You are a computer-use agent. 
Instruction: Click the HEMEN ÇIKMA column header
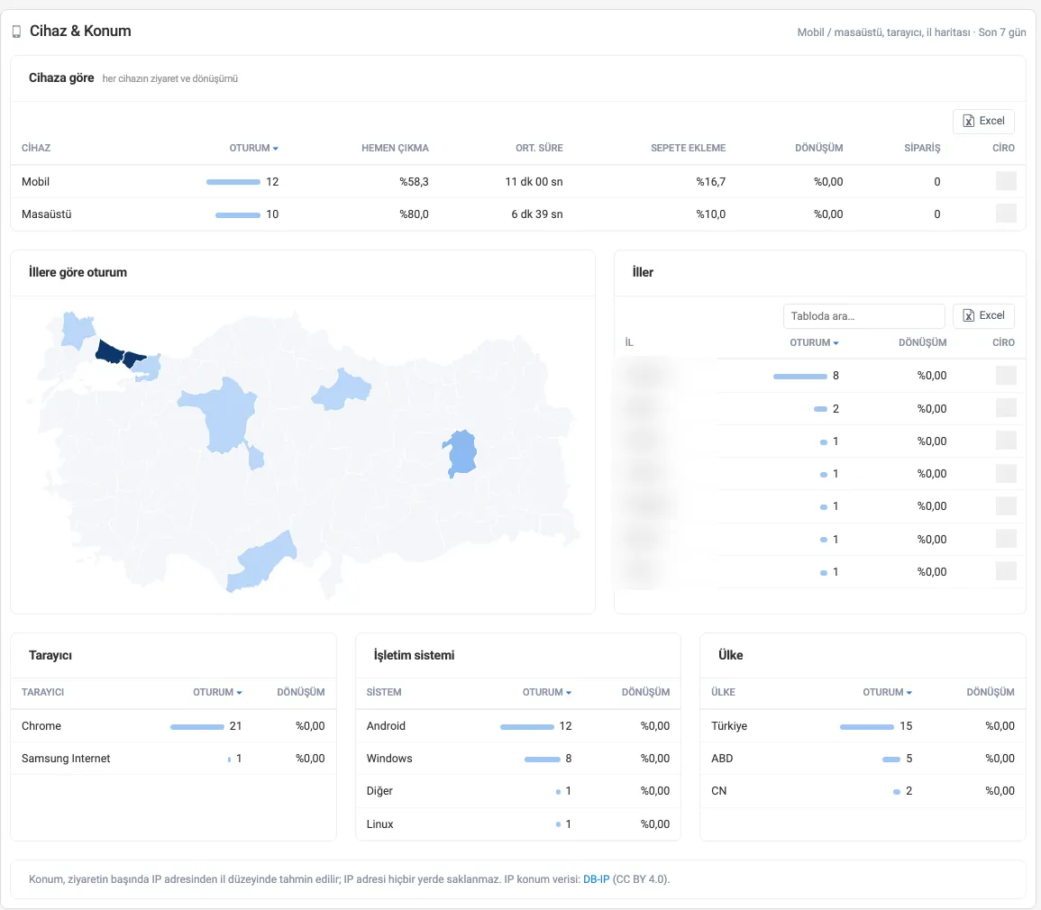[x=395, y=148]
